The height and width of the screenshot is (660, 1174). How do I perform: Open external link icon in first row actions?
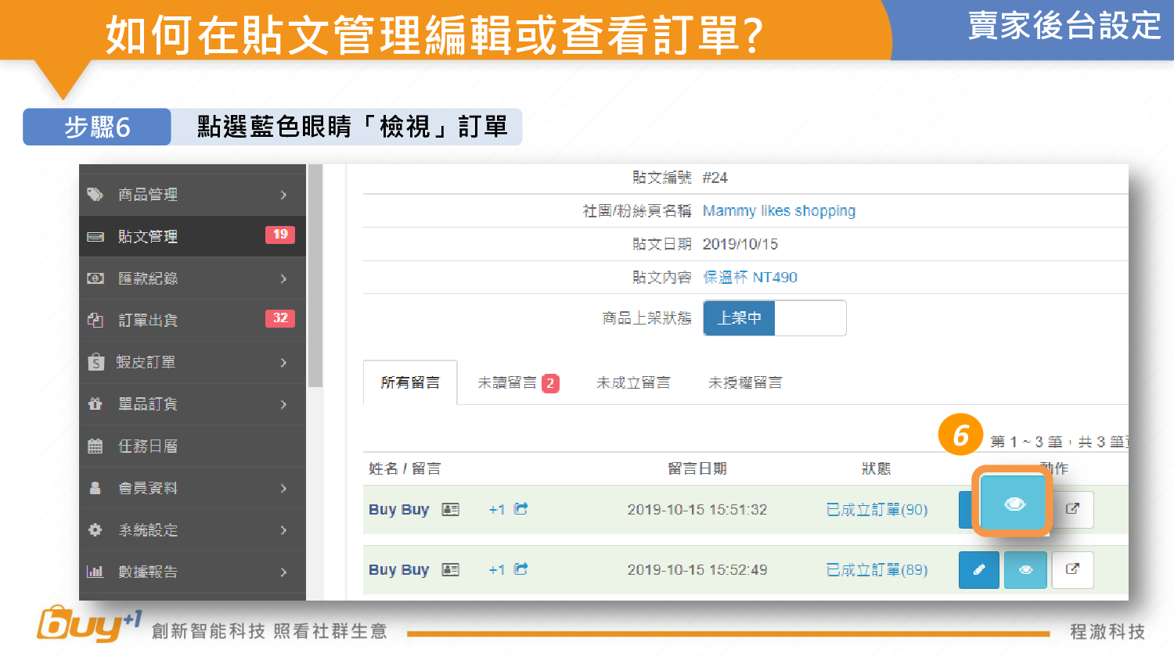1072,509
